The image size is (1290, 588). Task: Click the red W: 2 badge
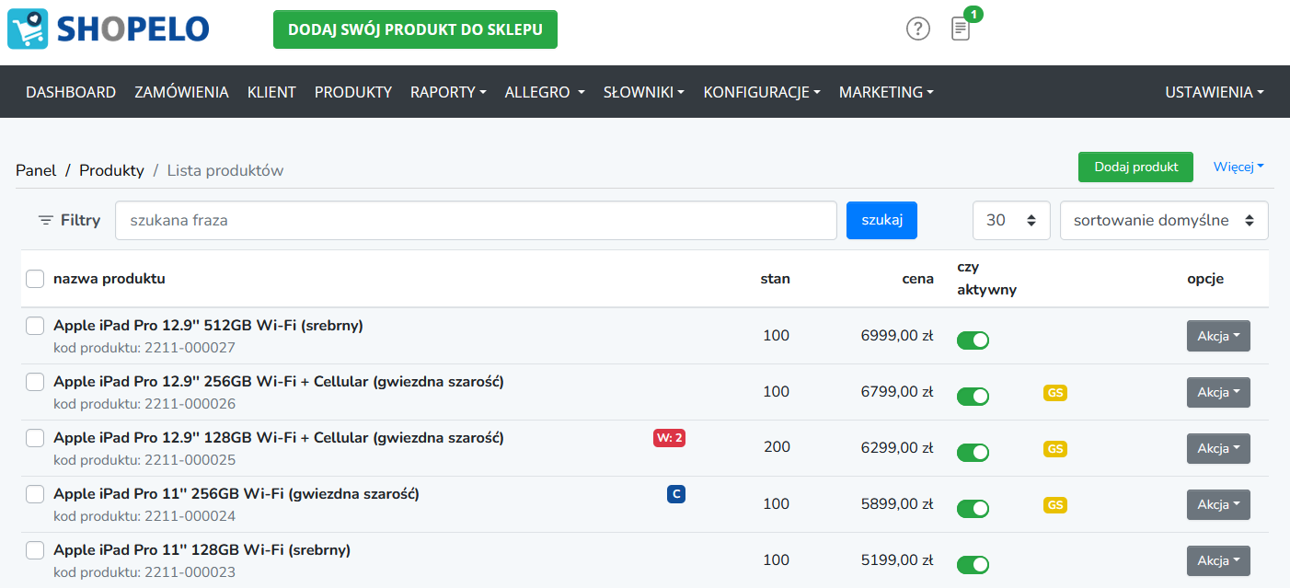tap(669, 438)
